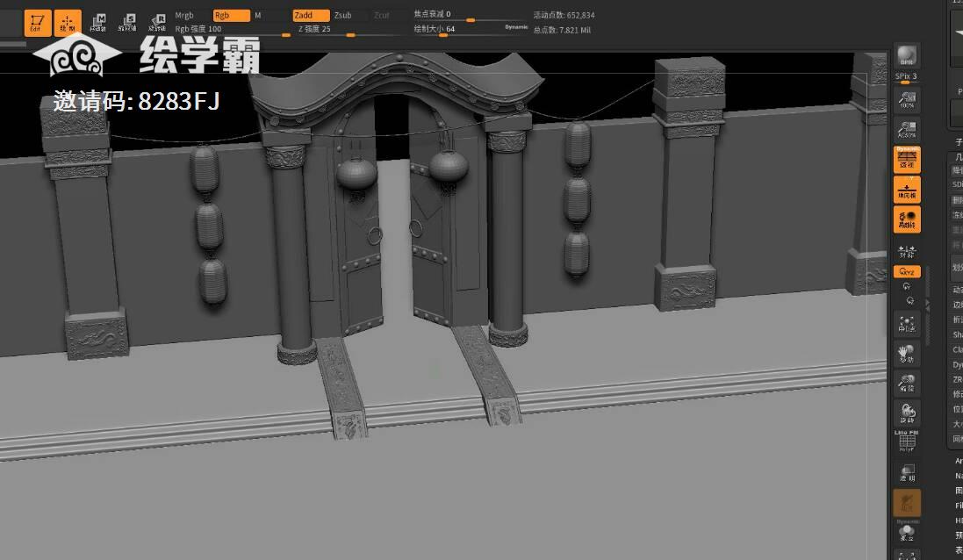Select the Move (移动) view button
The width and height of the screenshot is (963, 560).
tap(907, 354)
